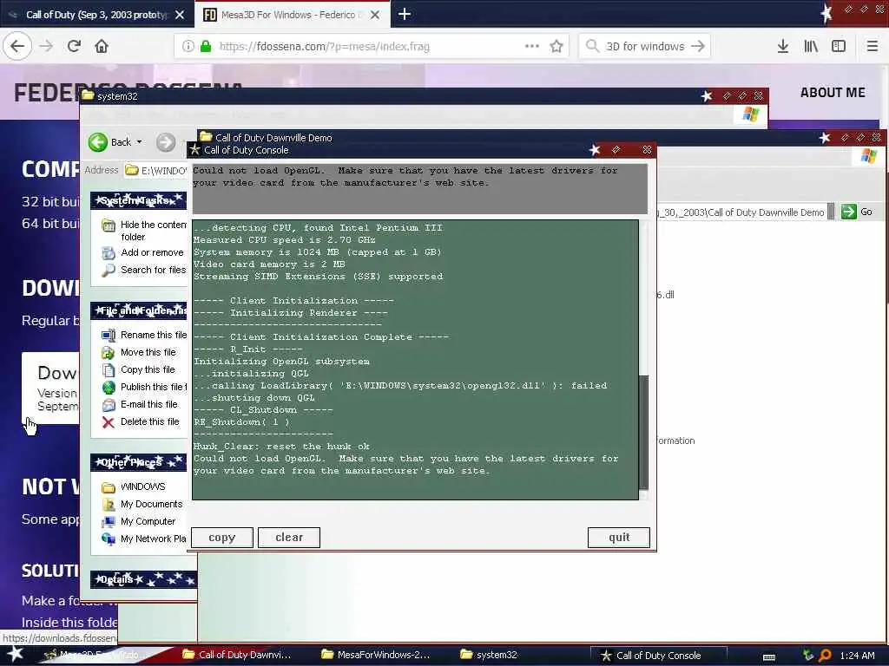Click Add or remove programs task
The height and width of the screenshot is (666, 889).
click(x=143, y=252)
